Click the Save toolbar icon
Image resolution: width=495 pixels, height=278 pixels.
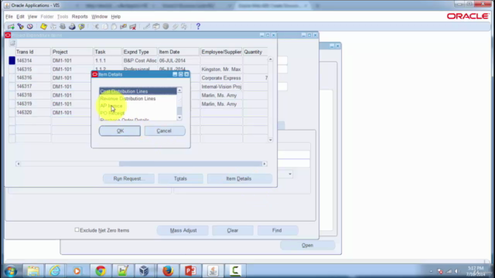pos(43,26)
